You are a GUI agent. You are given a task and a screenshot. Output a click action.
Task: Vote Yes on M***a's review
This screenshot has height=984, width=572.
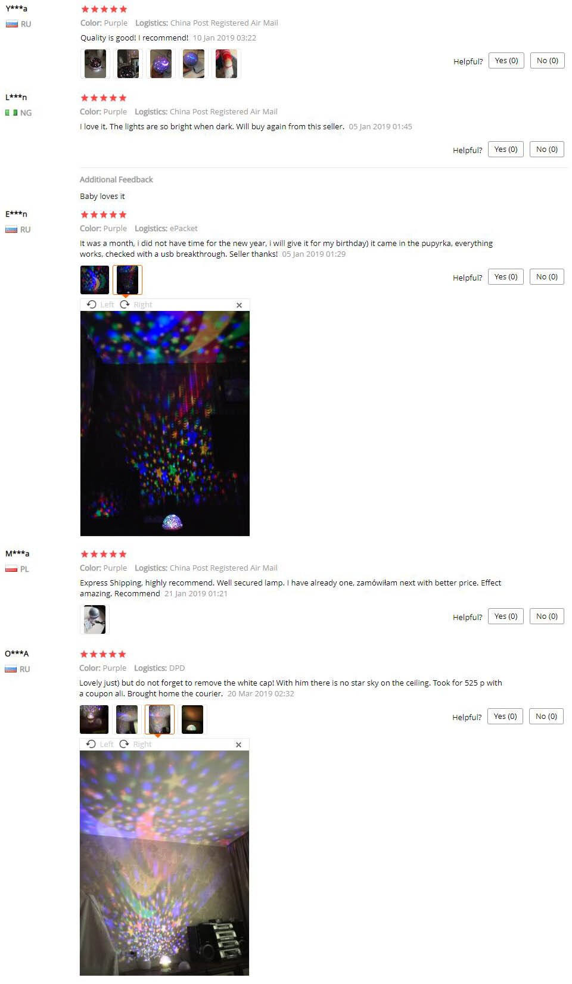point(506,616)
